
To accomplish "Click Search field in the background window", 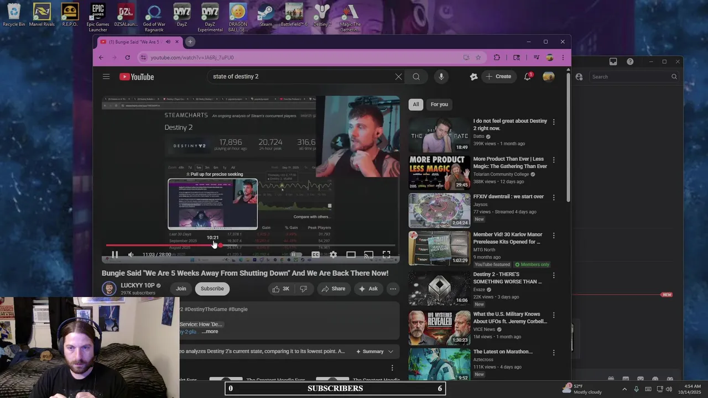I will coord(634,77).
